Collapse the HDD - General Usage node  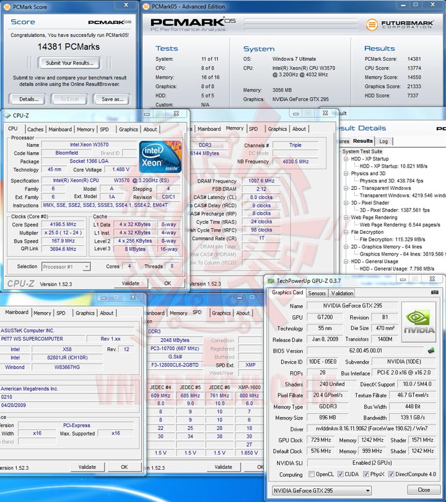(x=346, y=261)
